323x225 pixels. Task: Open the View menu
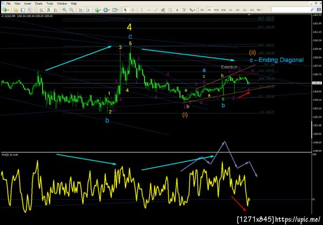[x=18, y=4]
